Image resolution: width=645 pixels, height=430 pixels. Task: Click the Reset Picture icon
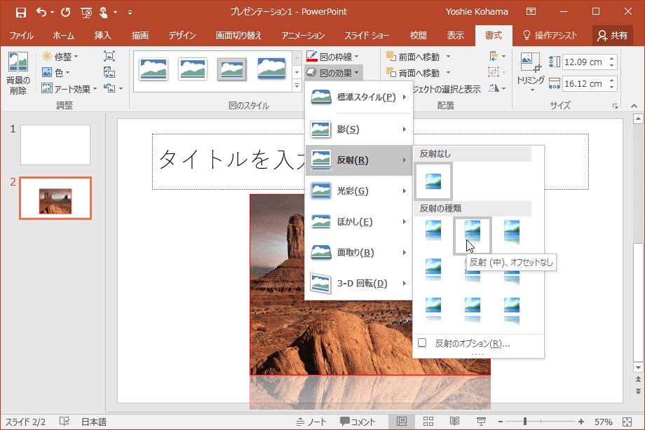(x=109, y=88)
